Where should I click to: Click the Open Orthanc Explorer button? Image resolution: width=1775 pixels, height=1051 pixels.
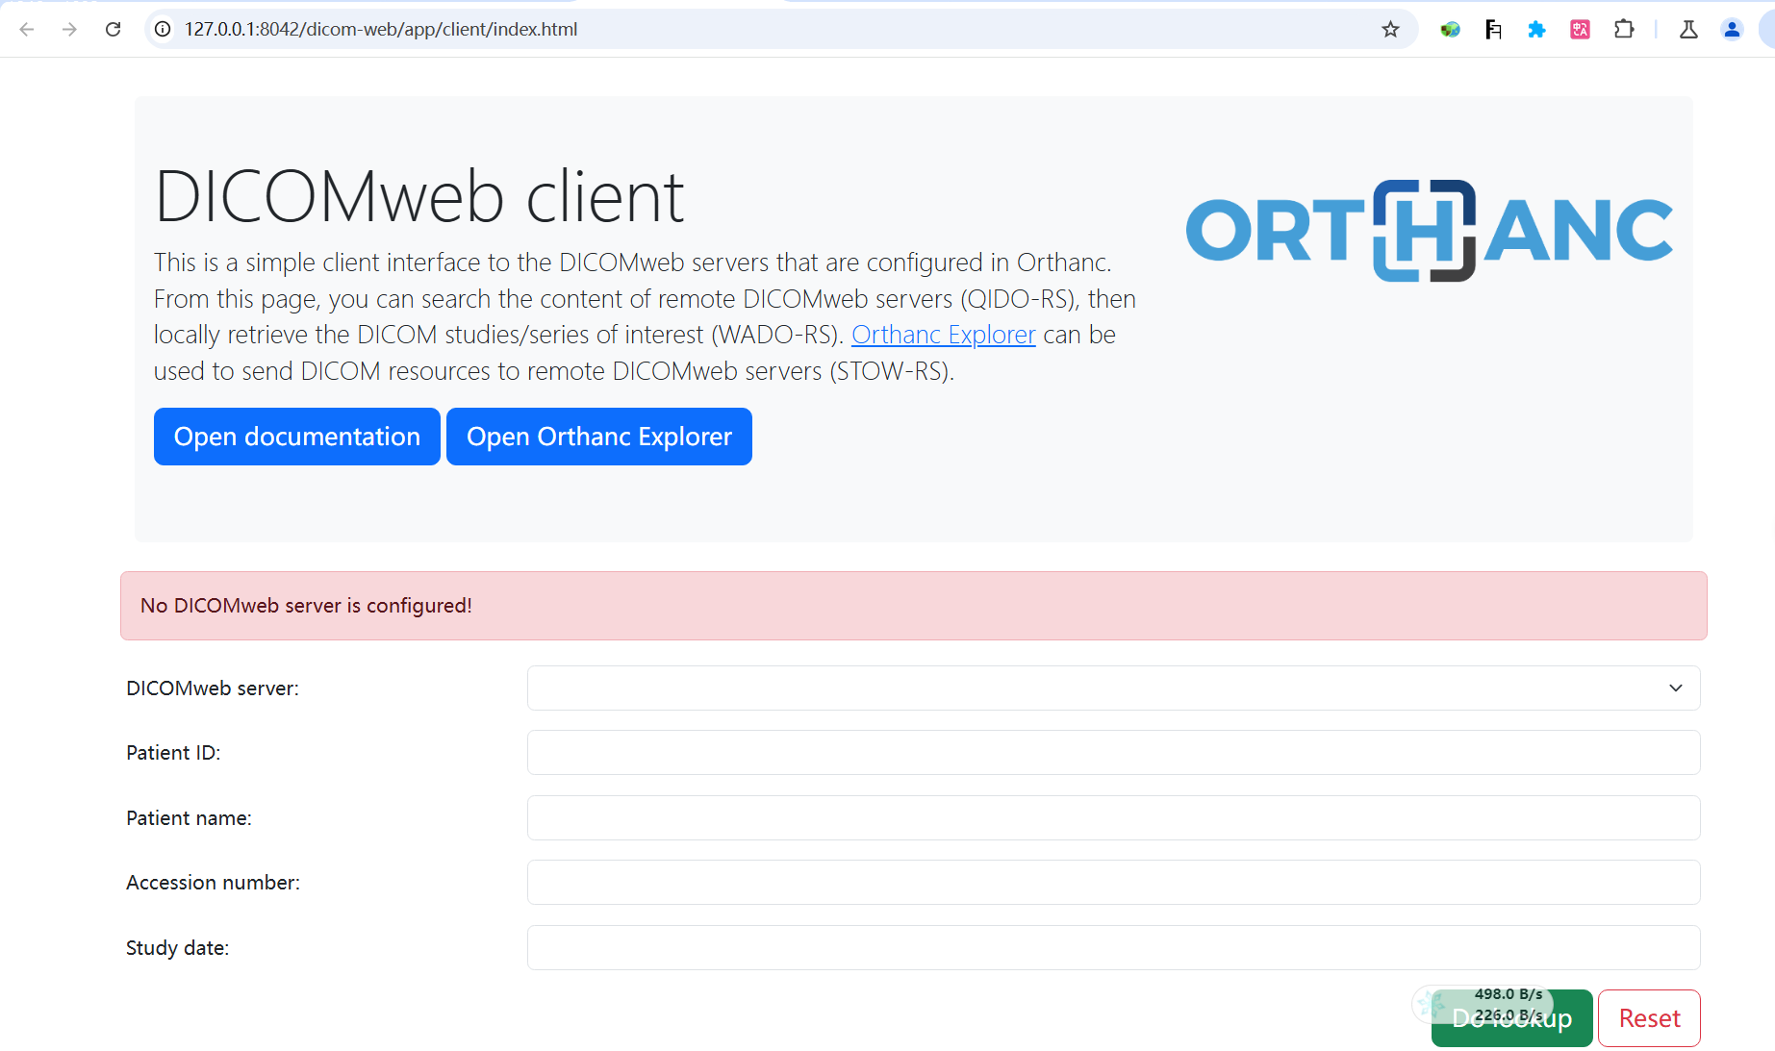coord(599,437)
